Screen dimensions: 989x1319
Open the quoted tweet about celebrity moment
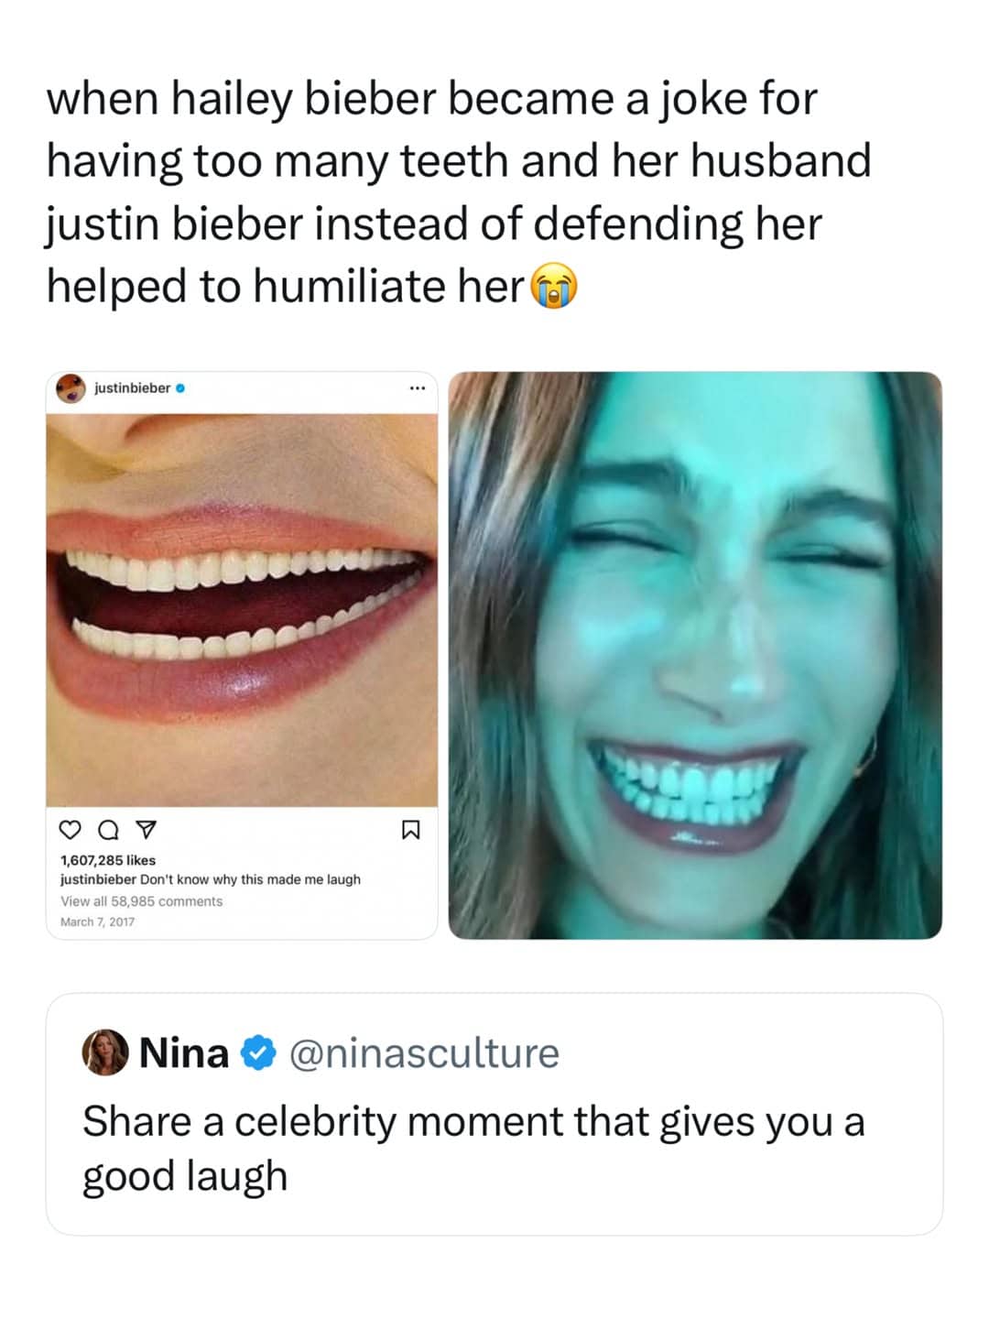point(494,1114)
